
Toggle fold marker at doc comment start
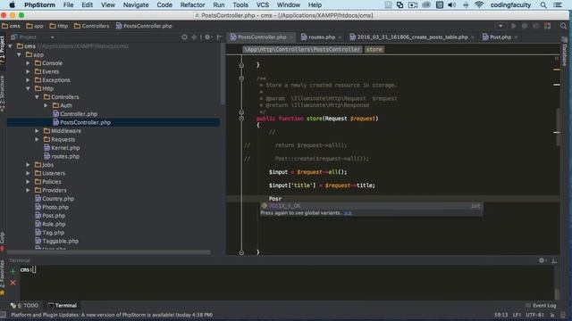(x=241, y=78)
